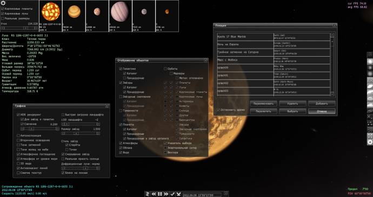Open the gear settings icon above the planet filters
The width and height of the screenshot is (373, 197).
point(3,3)
